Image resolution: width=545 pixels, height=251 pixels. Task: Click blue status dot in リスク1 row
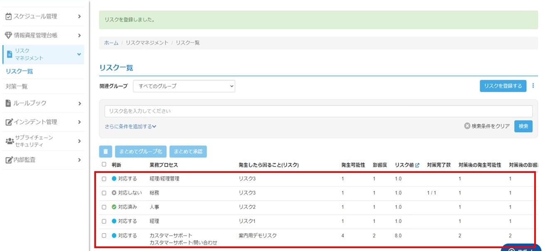point(114,221)
